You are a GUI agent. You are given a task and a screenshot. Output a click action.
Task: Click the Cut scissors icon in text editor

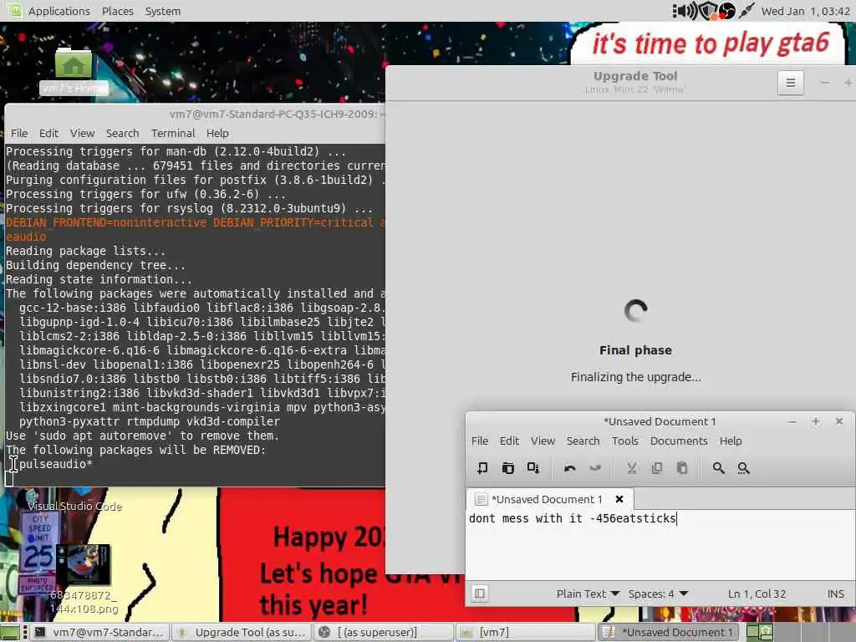coord(632,468)
